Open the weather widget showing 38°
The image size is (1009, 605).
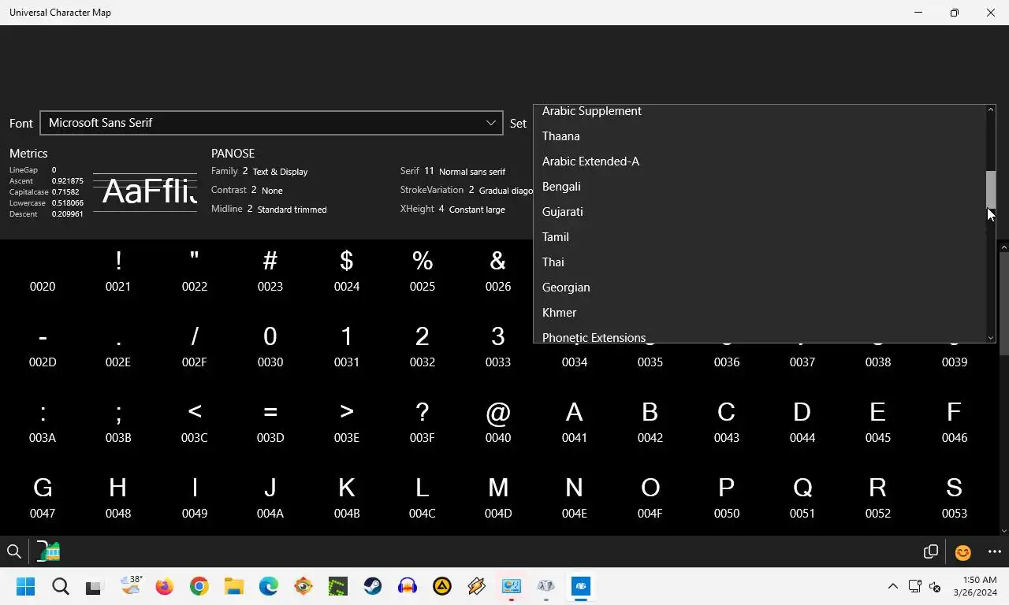click(x=131, y=585)
